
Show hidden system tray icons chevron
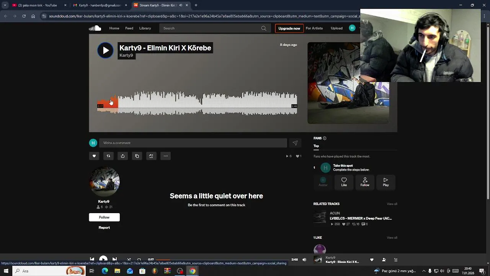[x=424, y=271]
